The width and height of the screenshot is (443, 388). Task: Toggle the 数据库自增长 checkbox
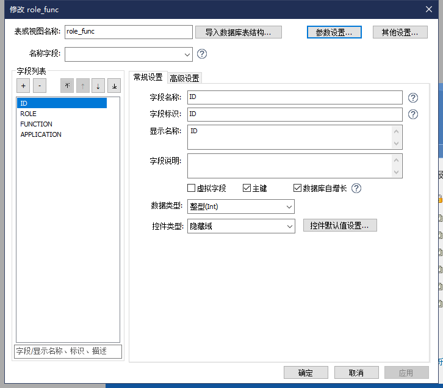tap(298, 188)
